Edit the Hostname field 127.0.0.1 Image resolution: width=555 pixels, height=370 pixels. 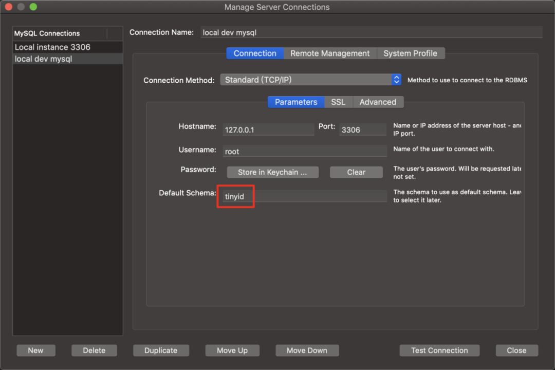point(268,129)
